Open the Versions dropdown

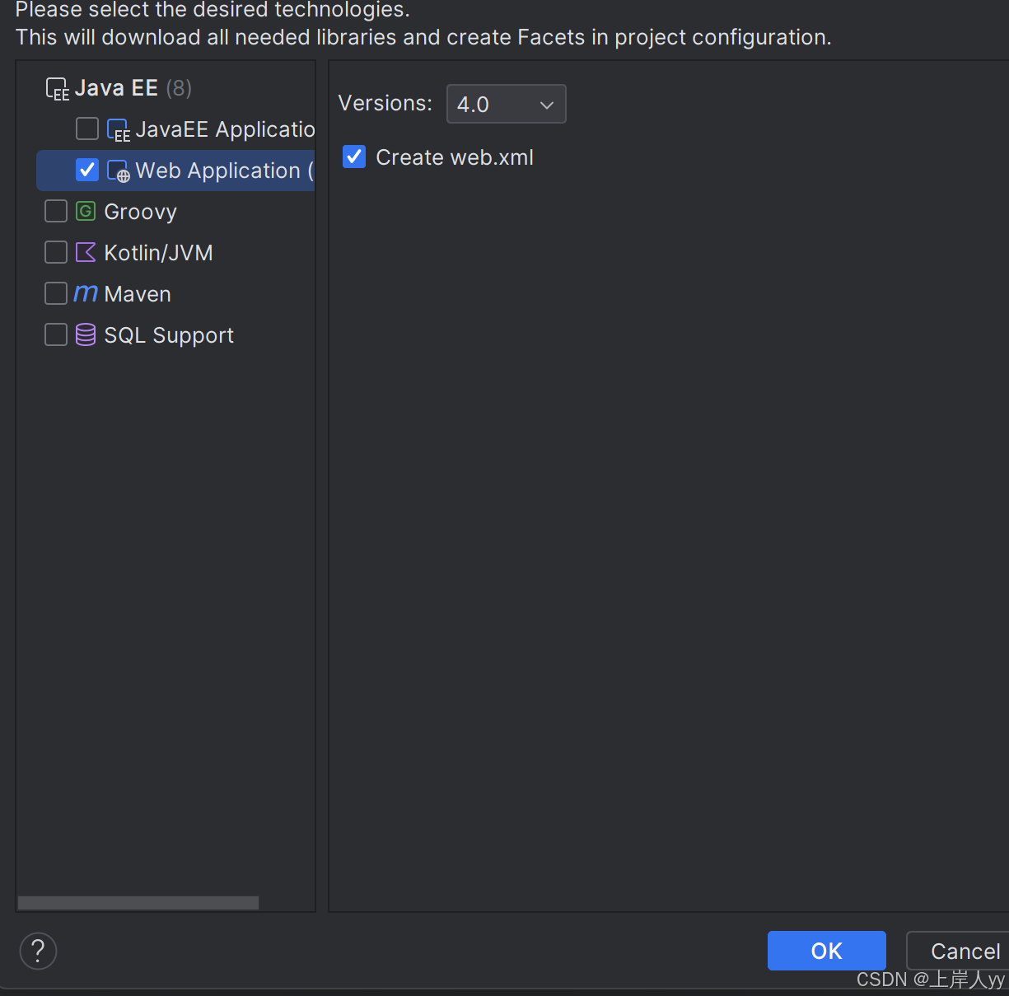(x=506, y=104)
